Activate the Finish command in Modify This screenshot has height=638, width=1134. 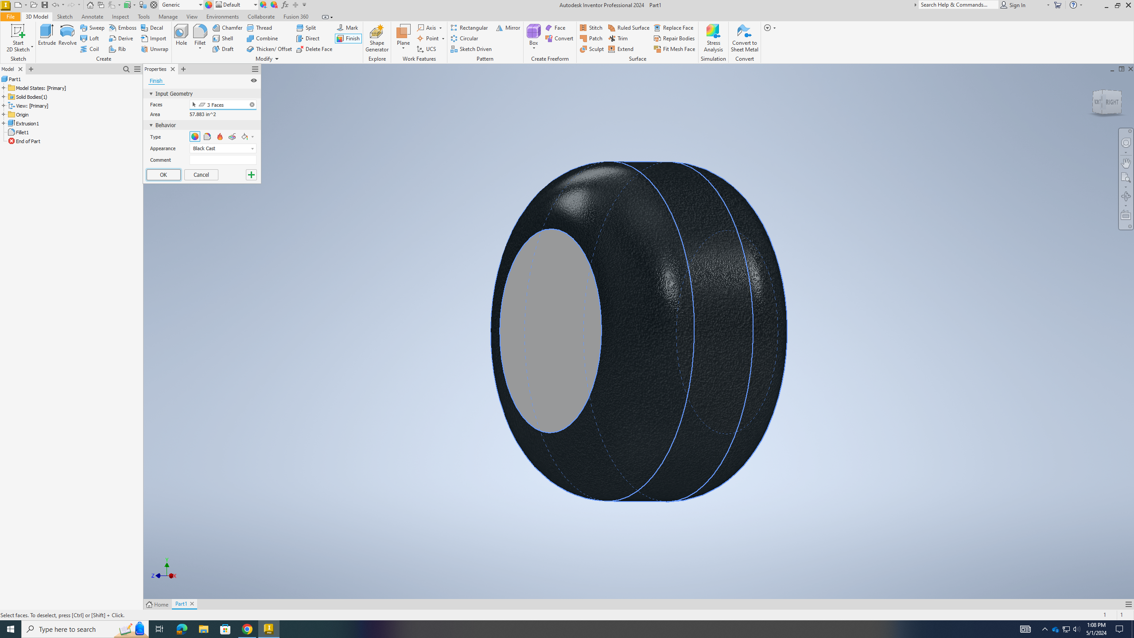348,38
